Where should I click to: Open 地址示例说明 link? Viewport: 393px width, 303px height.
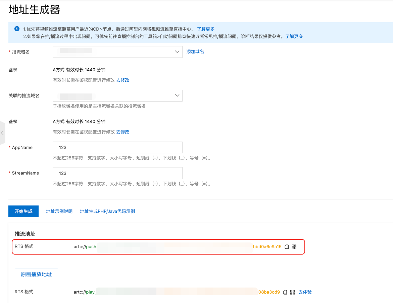(59, 211)
